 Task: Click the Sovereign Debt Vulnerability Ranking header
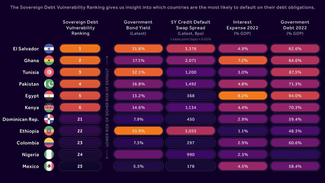tap(80, 28)
